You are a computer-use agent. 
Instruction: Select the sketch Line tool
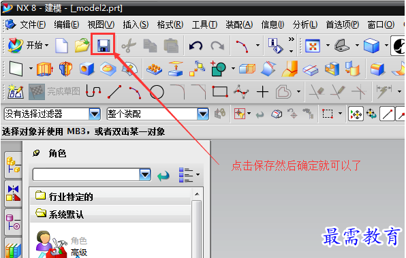(x=114, y=92)
